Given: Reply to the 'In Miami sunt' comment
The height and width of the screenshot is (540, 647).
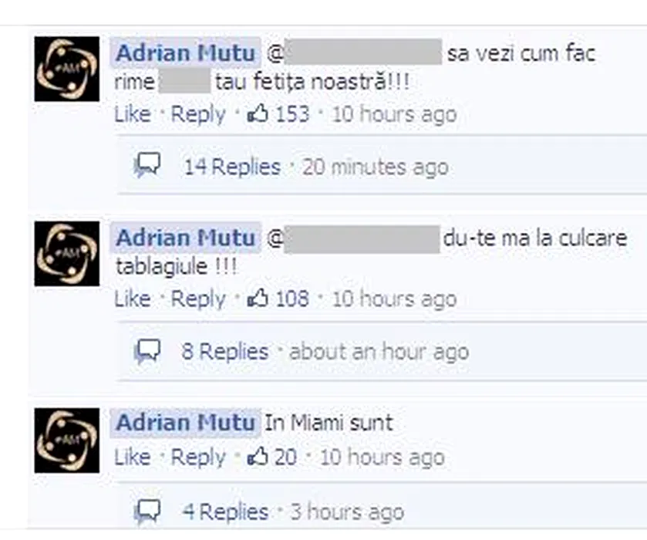Looking at the screenshot, I should pos(198,457).
